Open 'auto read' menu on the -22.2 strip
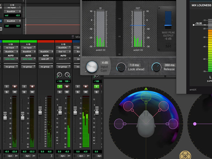This screenshot has height=159, width=212. point(28,59)
